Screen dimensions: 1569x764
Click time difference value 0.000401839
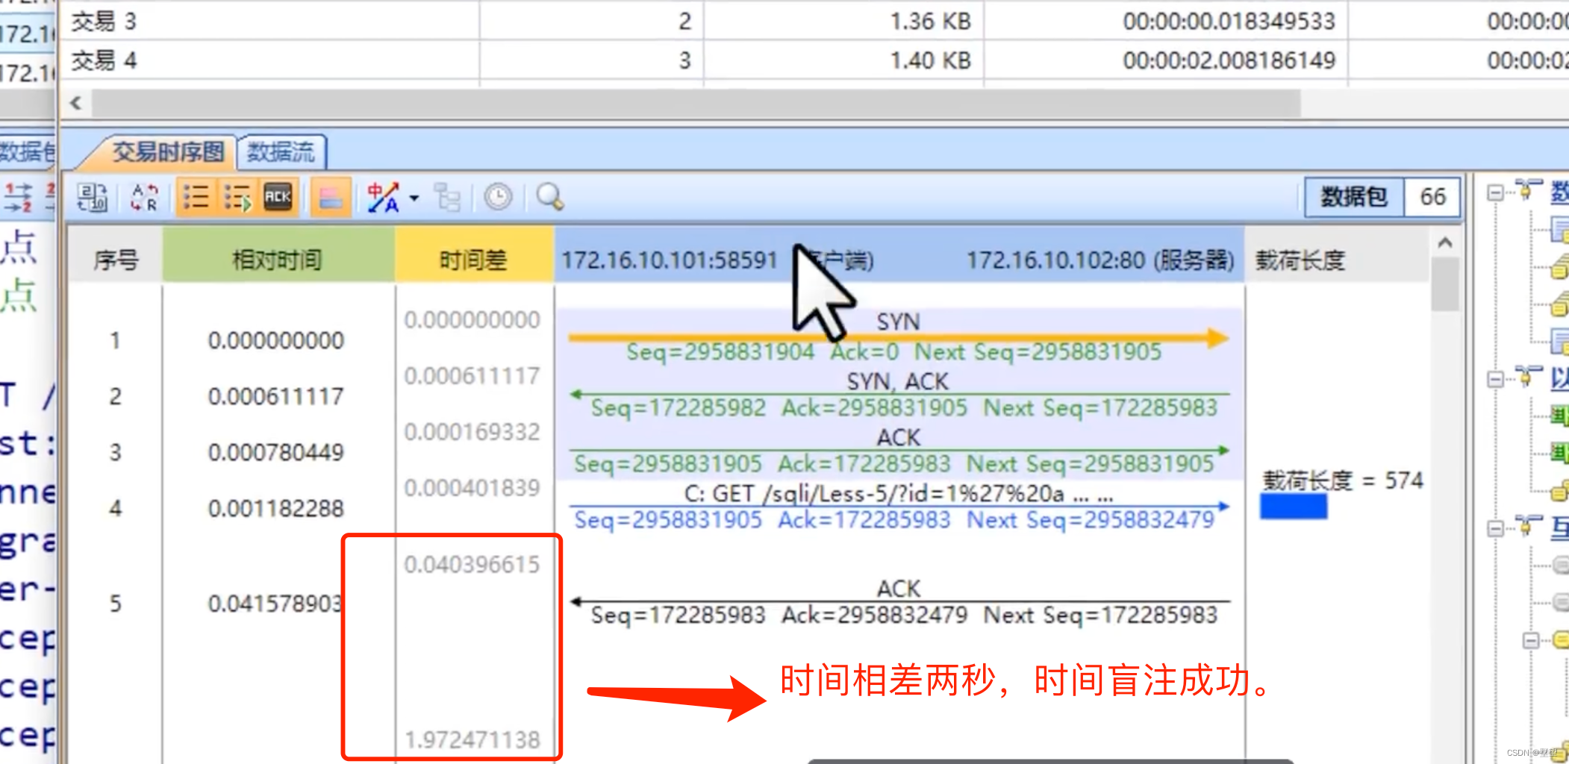[472, 488]
